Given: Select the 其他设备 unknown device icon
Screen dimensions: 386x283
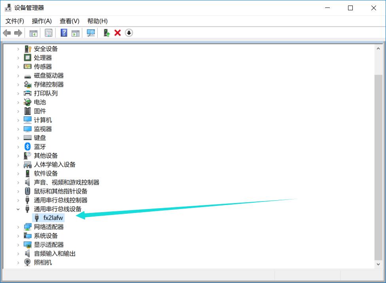Looking at the screenshot, I should click(27, 156).
